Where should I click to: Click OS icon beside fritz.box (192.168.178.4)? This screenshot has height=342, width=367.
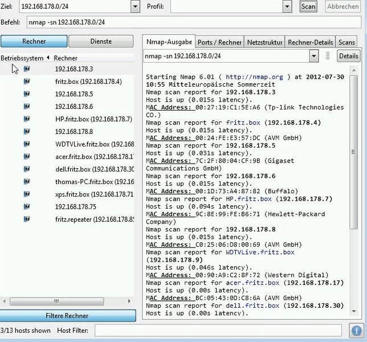coord(27,82)
